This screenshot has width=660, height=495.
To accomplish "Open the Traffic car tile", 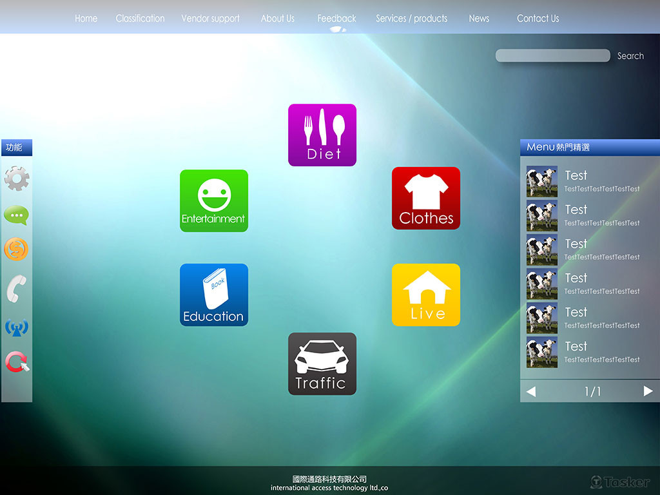I will pyautogui.click(x=322, y=364).
